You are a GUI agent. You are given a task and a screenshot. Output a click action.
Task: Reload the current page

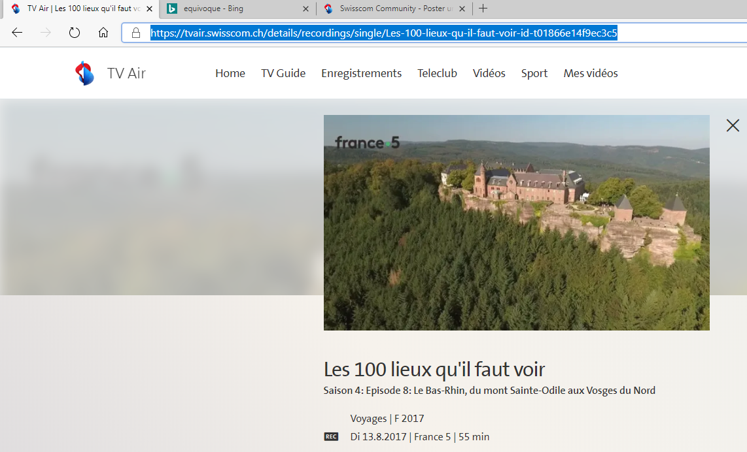[75, 33]
